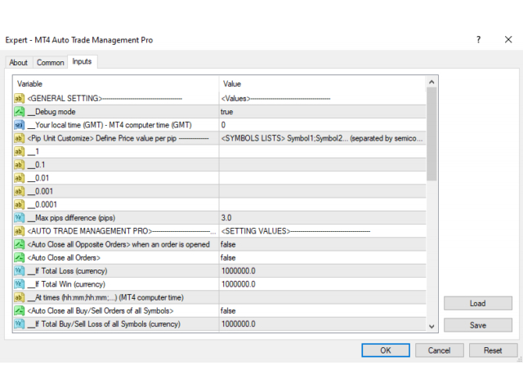Click the string icon beside Pip Unit Customize
The image size is (523, 392).
click(x=19, y=138)
